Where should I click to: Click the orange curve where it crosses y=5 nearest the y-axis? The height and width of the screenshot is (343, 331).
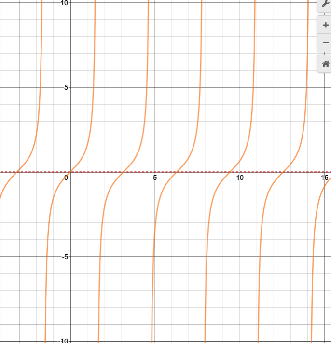tap(94, 87)
